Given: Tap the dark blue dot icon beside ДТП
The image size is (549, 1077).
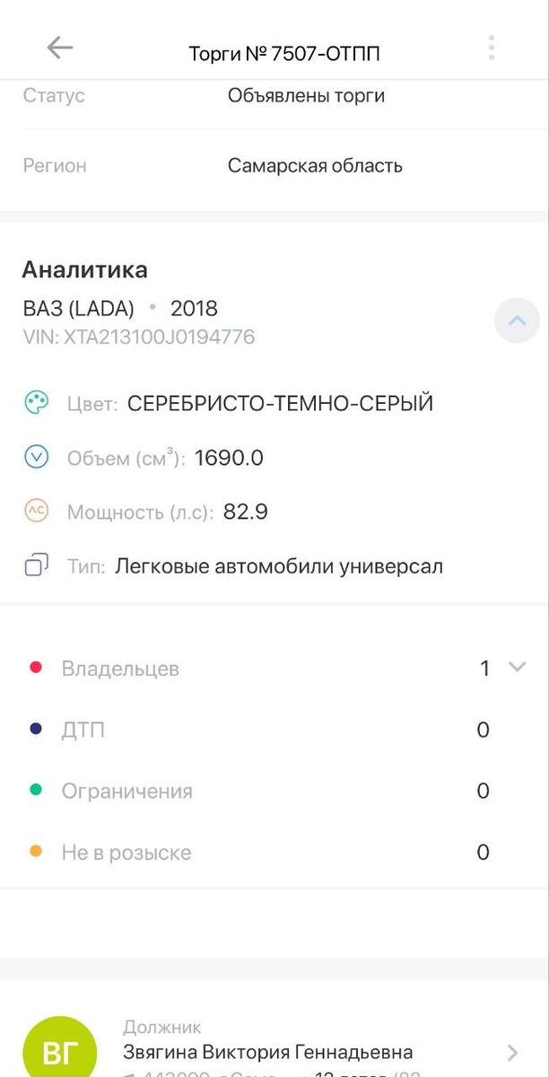Looking at the screenshot, I should 35,729.
